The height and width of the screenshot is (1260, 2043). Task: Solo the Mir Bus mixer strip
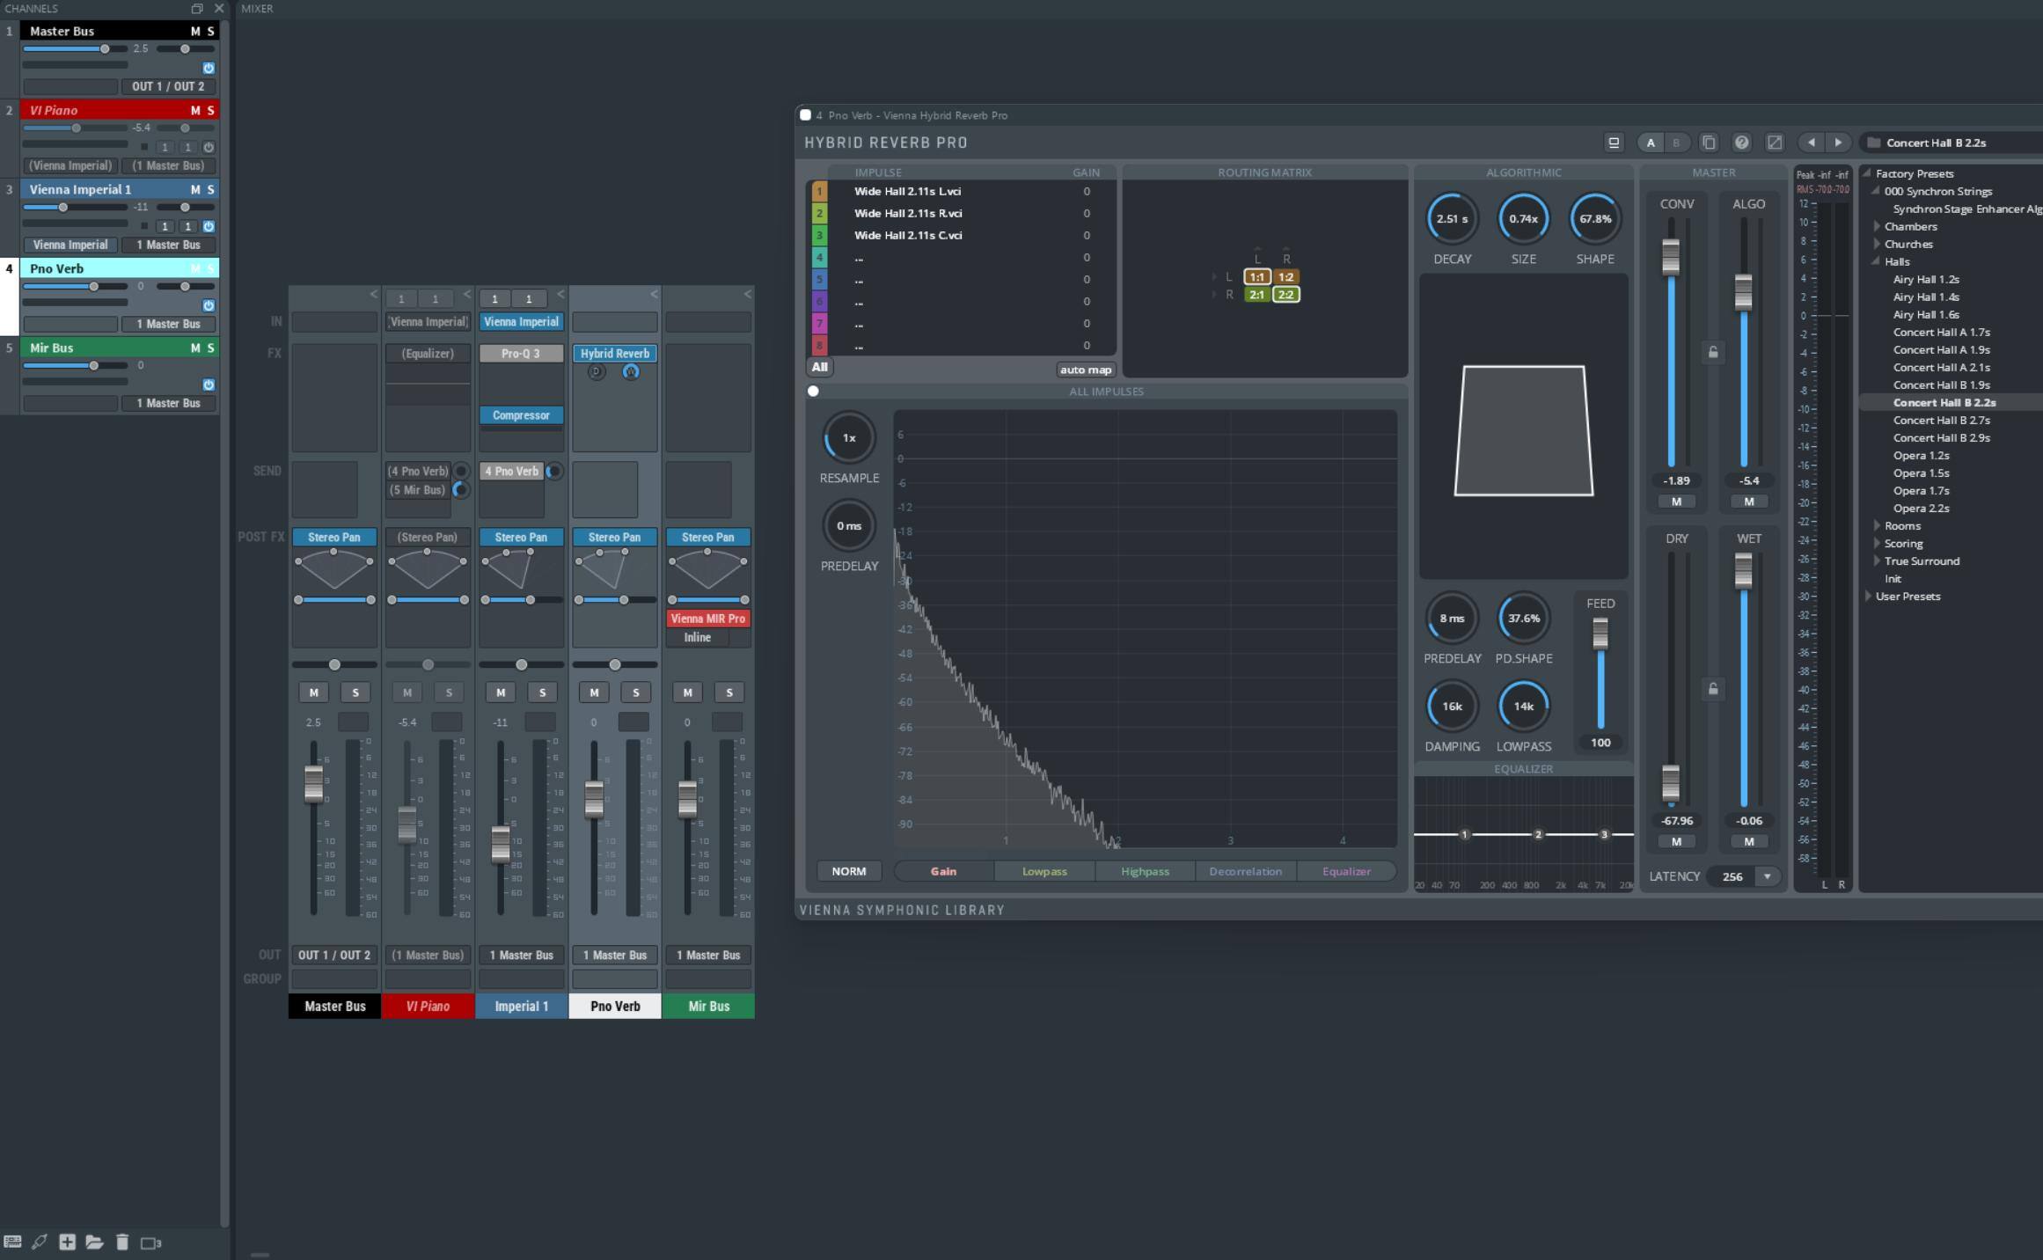[x=729, y=692]
